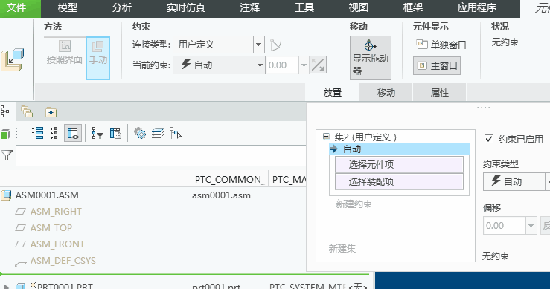Screen dimensions: 550x289
Task: Select the 手动 placement method
Action: 98,58
